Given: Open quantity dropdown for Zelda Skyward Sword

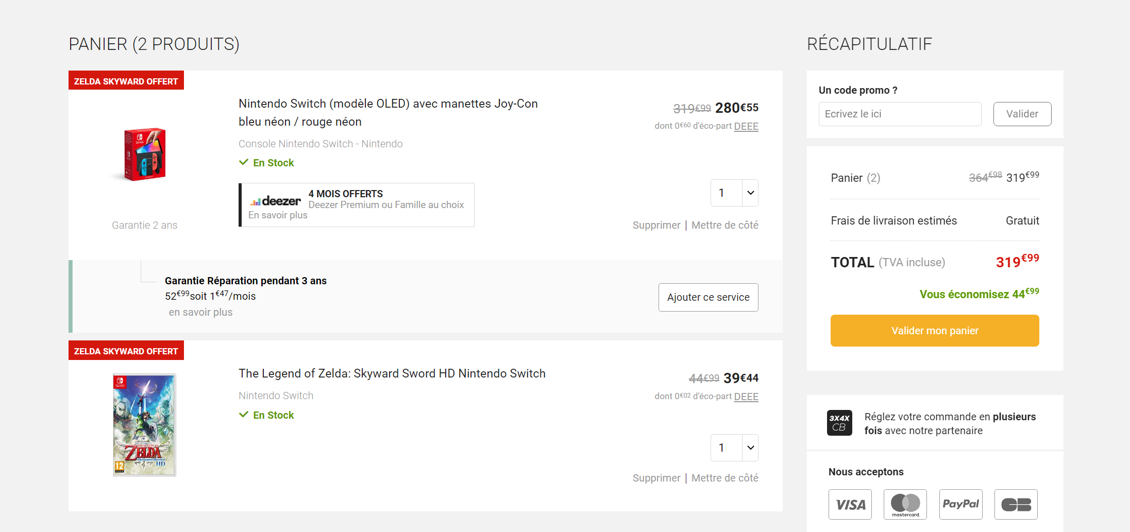Looking at the screenshot, I should 734,448.
